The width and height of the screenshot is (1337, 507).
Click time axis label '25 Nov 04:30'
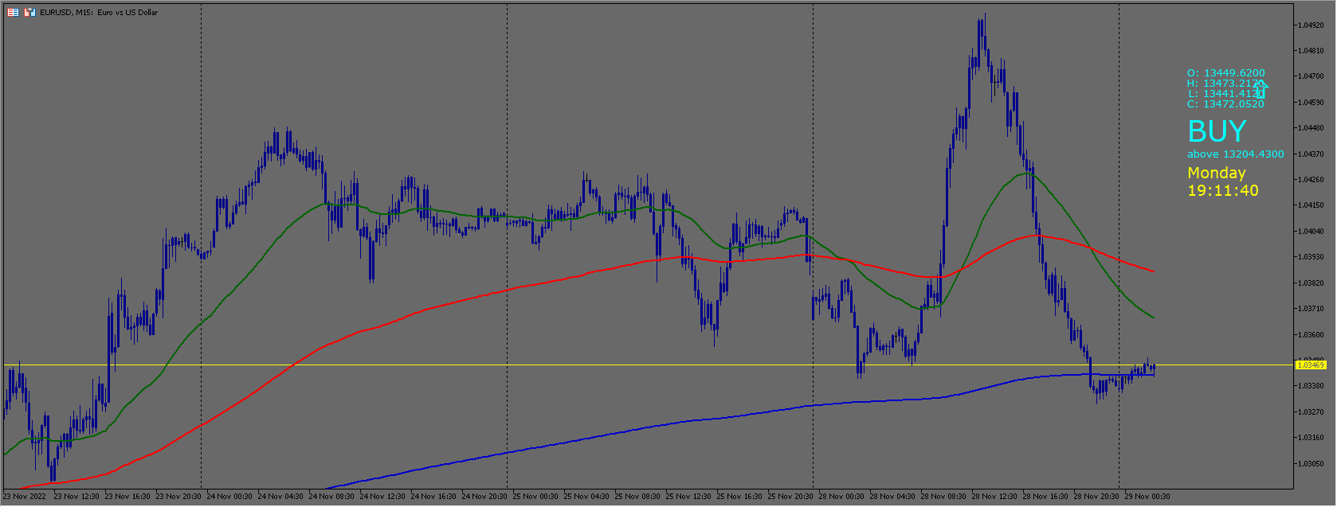coord(586,497)
